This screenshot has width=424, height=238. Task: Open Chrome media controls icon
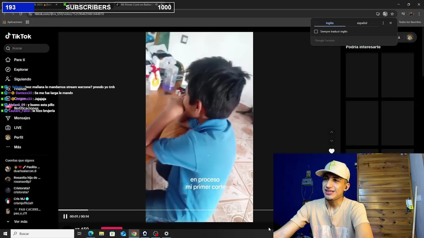403,14
